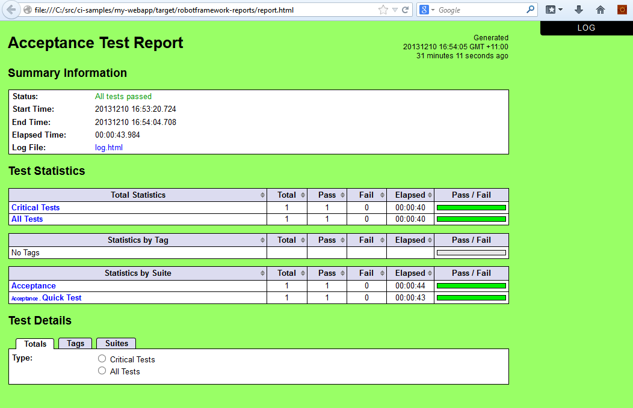Open the Google search engine dropdown
Viewport: 633px width, 408px height.
[427, 10]
